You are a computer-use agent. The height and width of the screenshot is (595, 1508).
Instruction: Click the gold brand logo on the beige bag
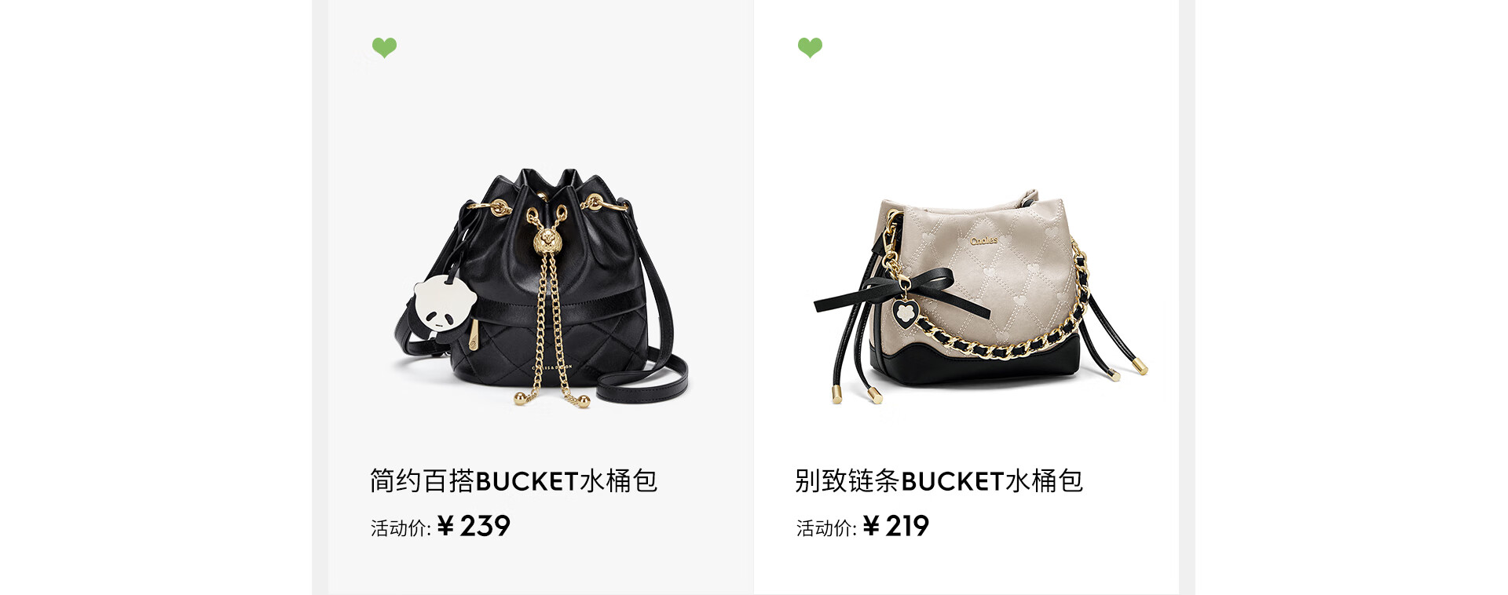click(x=984, y=240)
